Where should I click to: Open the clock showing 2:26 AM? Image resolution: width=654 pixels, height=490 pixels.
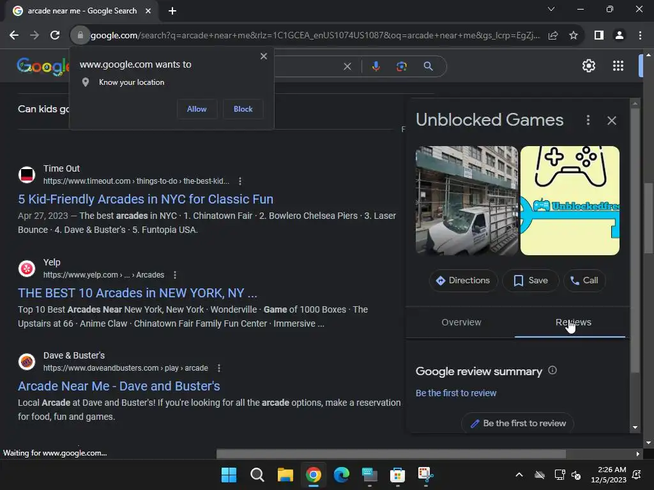[609, 475]
